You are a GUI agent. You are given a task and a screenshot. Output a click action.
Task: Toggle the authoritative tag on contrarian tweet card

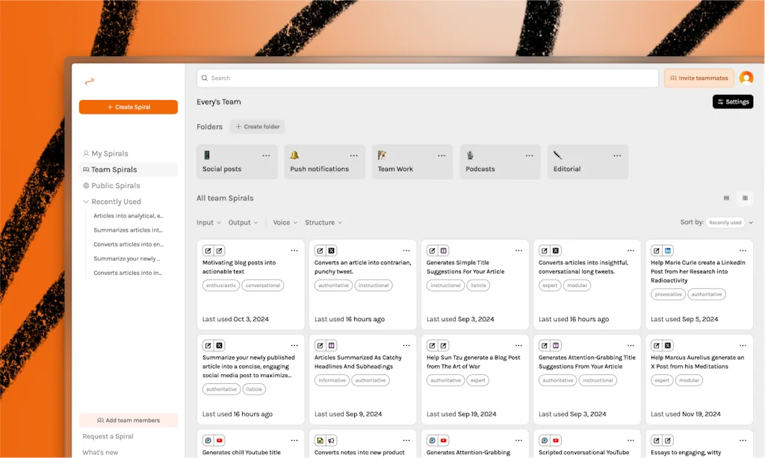[x=333, y=285]
